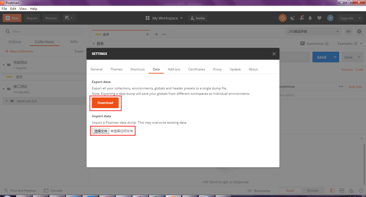Click the Send button
The height and width of the screenshot is (197, 366).
322,57
